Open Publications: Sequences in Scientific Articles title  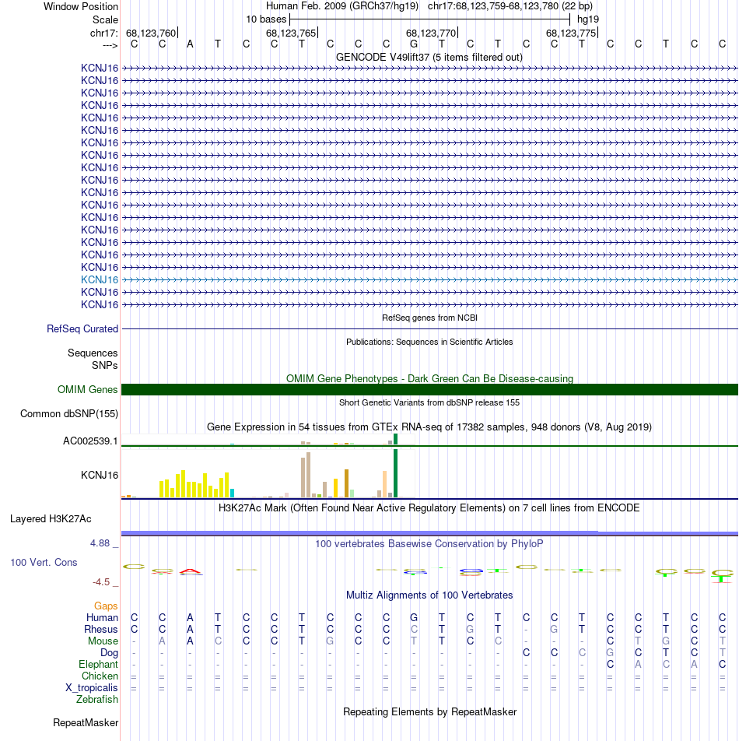429,342
